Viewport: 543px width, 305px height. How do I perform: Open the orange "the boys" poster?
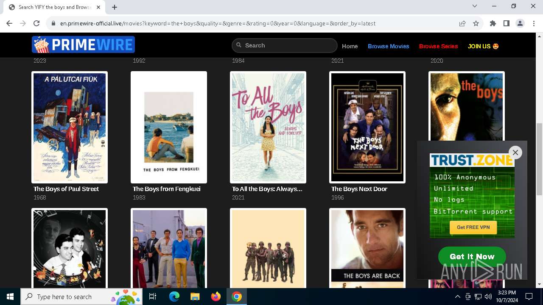click(x=467, y=106)
